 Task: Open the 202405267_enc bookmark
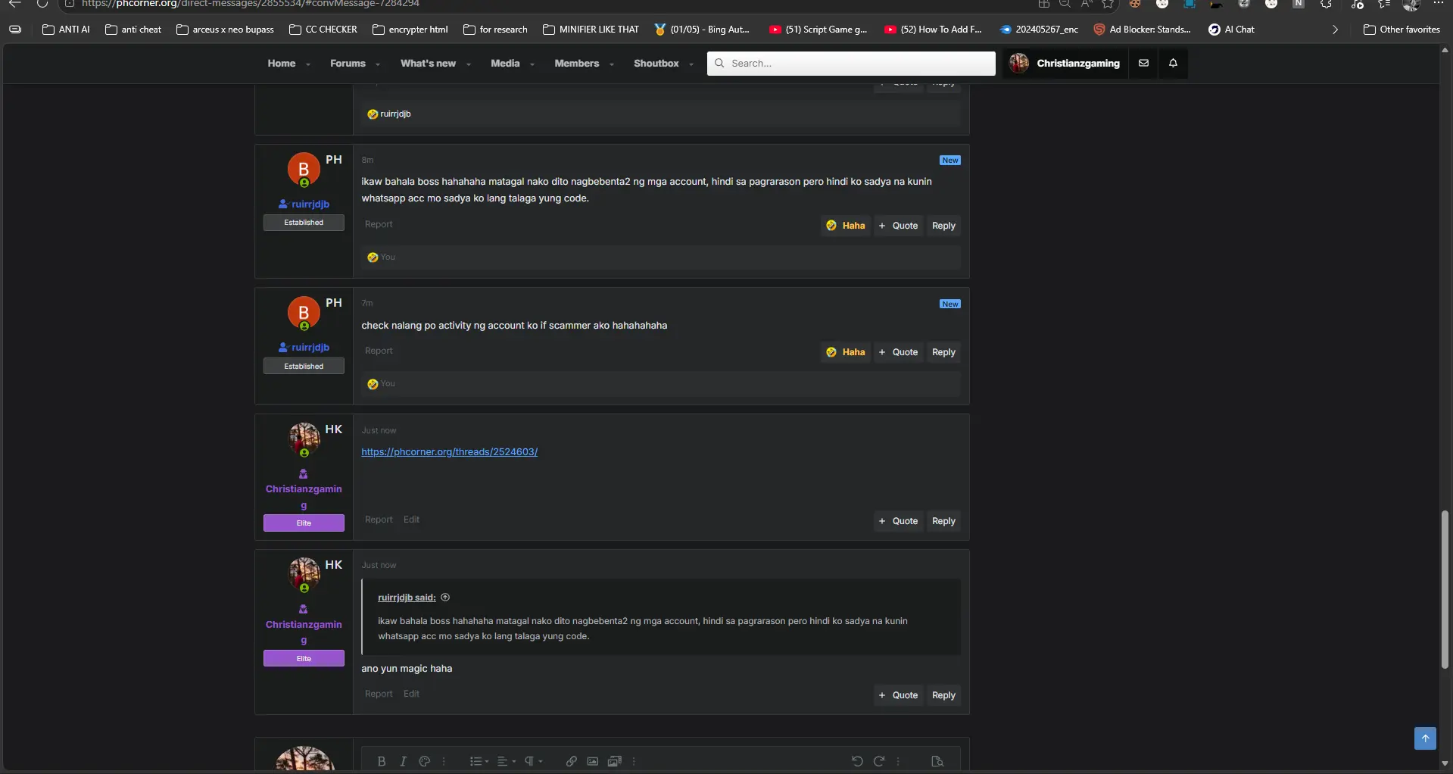coord(1039,30)
